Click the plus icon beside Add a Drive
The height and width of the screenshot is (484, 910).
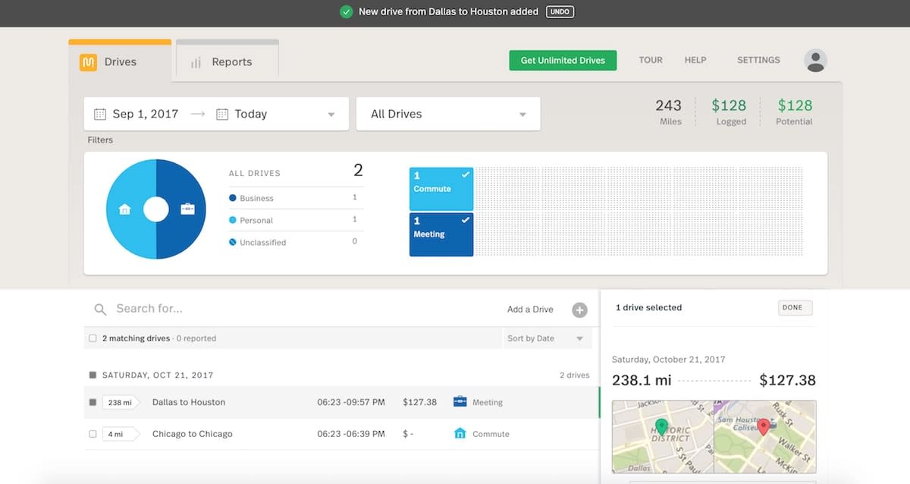579,310
